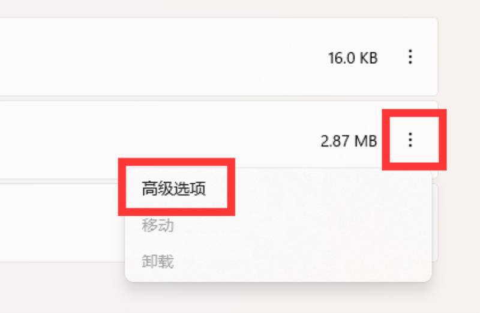This screenshot has height=313, width=480.
Task: Open the three-dot menu beside 16.0 KB
Action: coord(410,57)
